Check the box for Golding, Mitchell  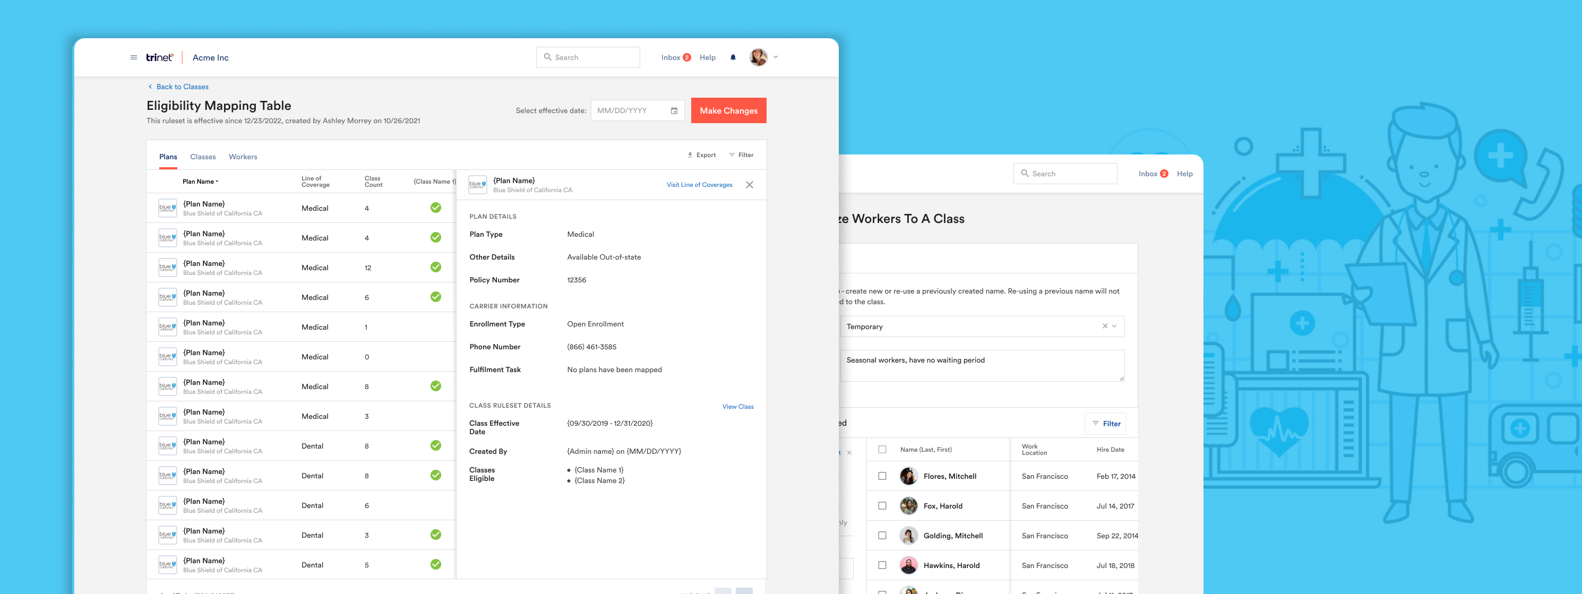coord(882,536)
